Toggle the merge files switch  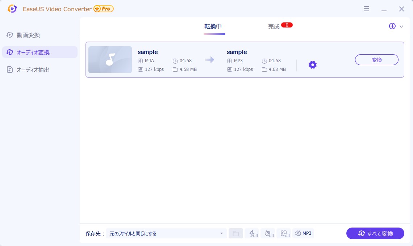[x=284, y=233]
